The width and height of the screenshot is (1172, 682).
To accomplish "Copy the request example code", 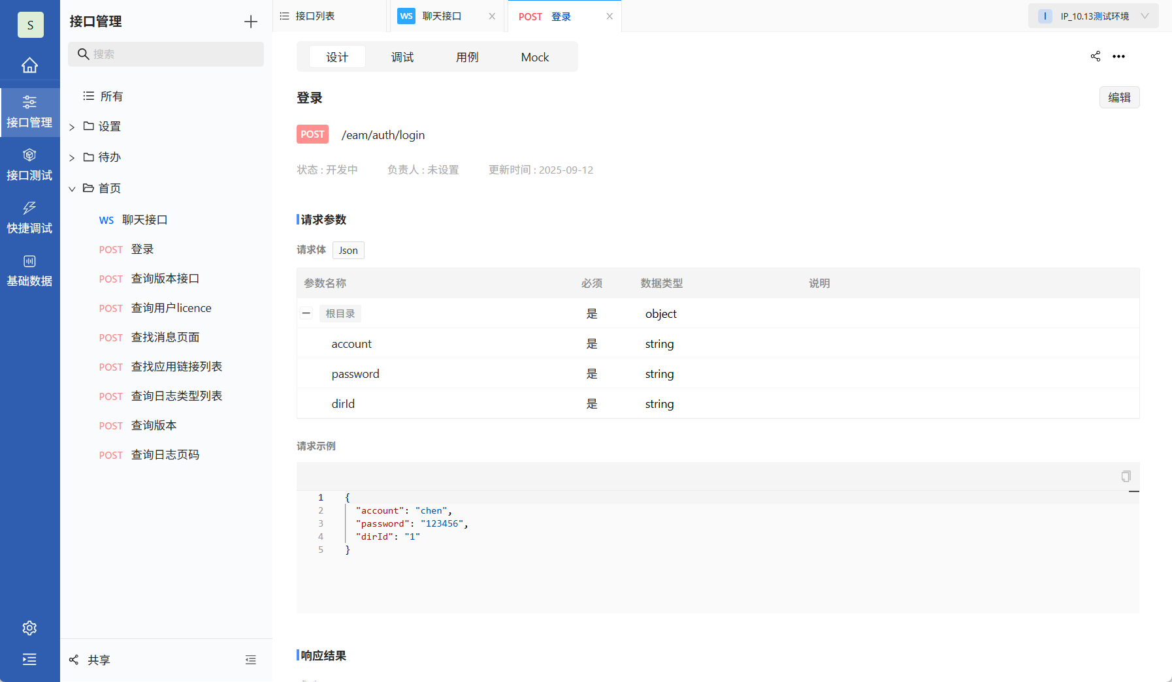I will coord(1126,476).
